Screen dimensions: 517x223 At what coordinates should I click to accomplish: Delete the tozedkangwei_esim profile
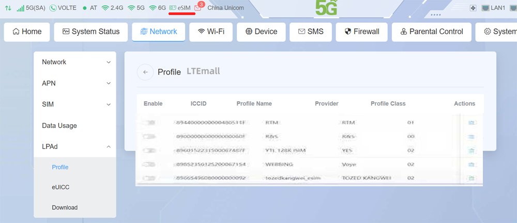(x=472, y=178)
